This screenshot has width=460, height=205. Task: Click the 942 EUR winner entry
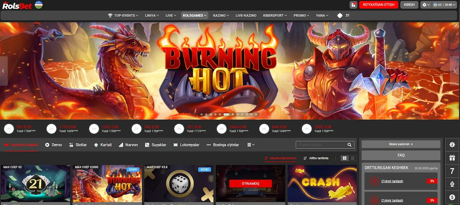tap(147, 129)
